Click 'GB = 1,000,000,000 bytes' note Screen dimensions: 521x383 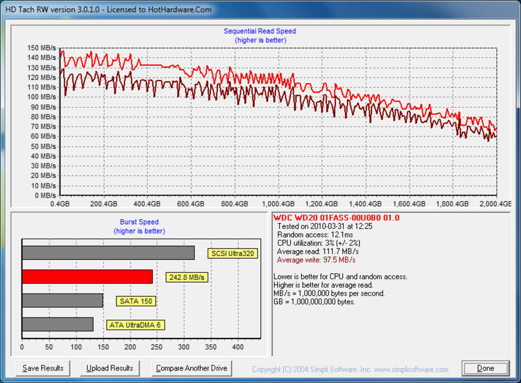click(314, 302)
